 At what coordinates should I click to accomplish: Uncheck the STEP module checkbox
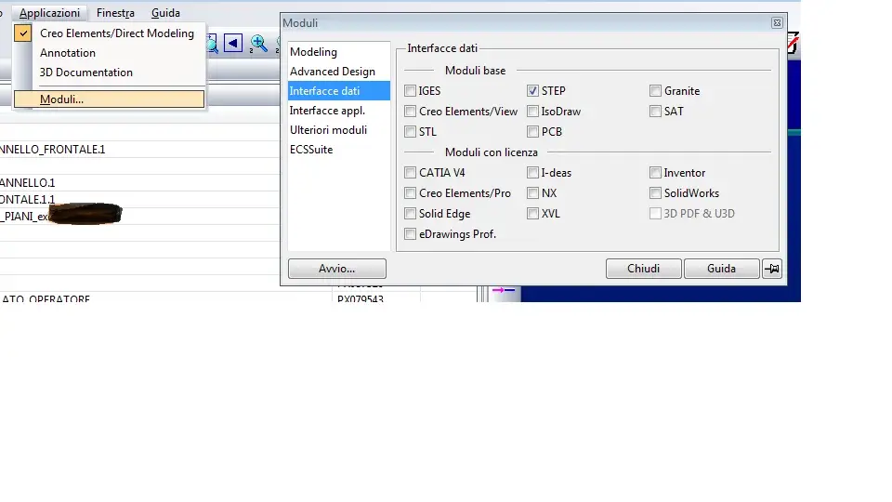[x=532, y=90]
